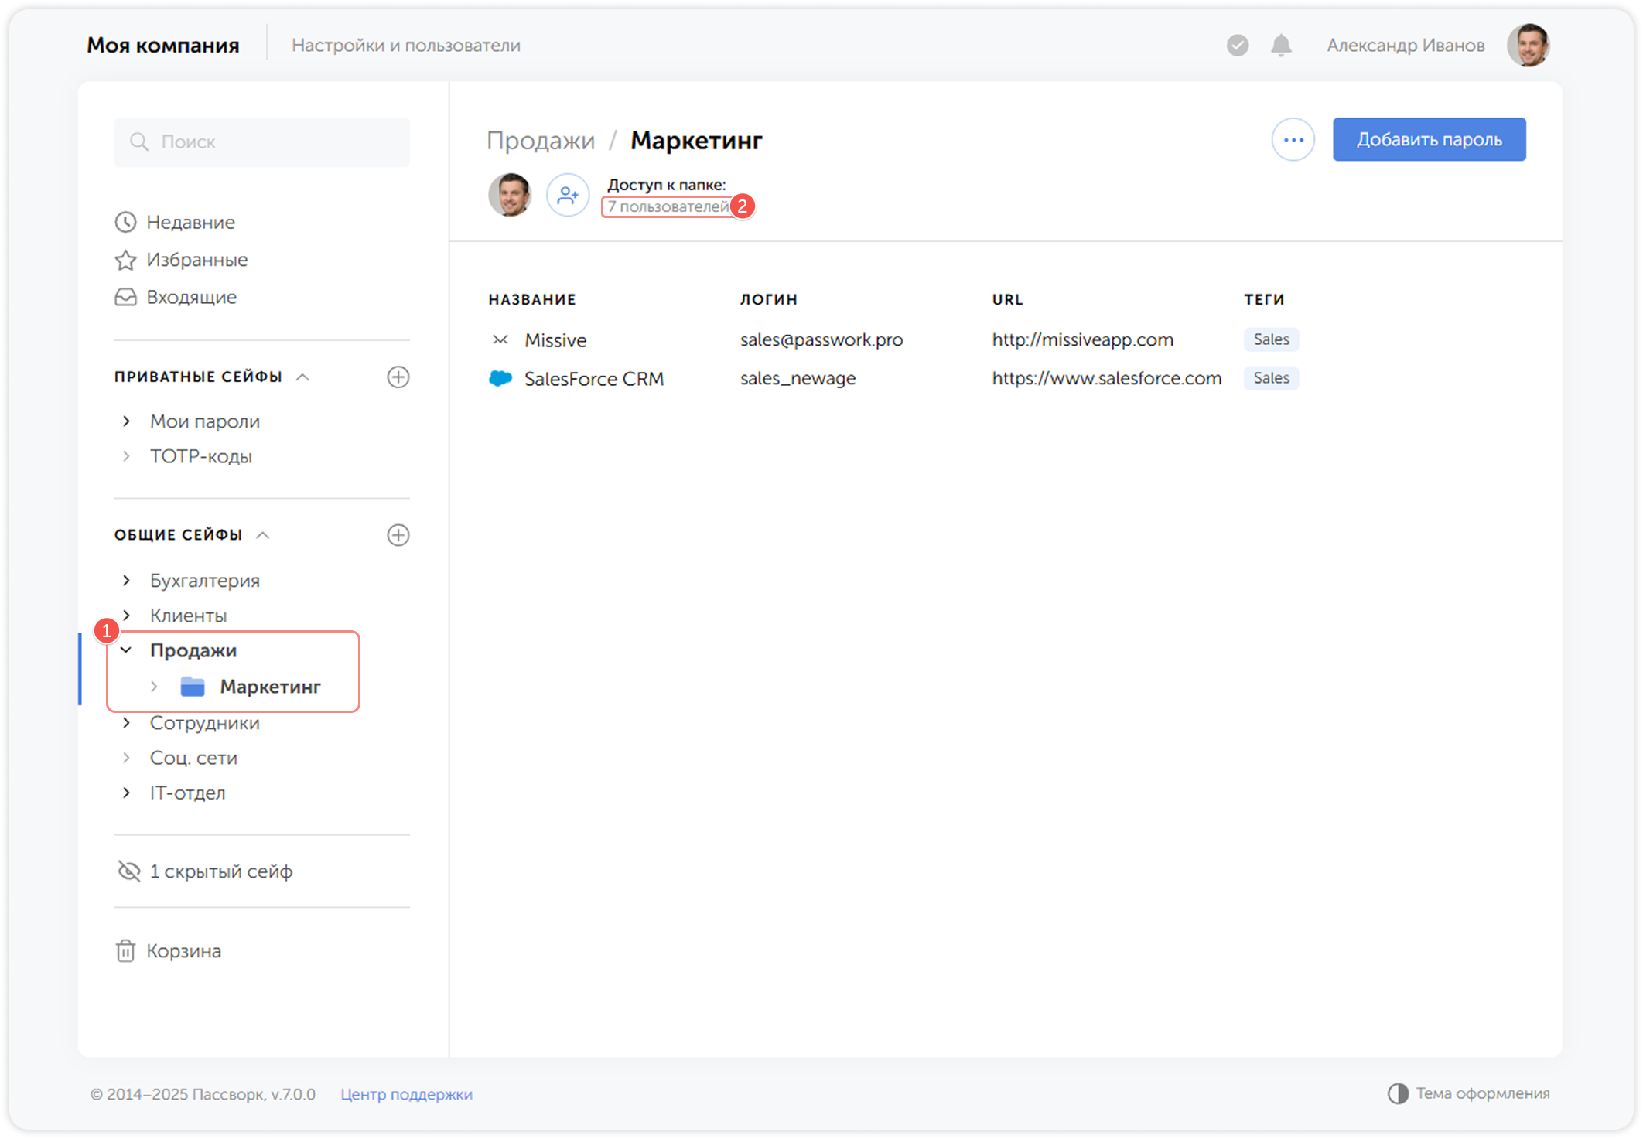Click Sales tag on SalesForce CRM row
Screen dimensions: 1643x1139
pyautogui.click(x=1271, y=378)
